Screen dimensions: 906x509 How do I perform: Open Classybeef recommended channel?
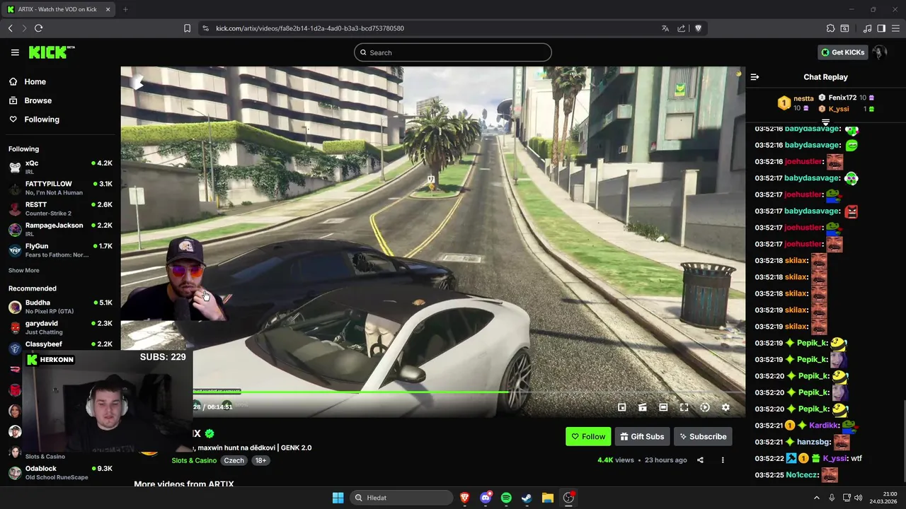pyautogui.click(x=60, y=345)
